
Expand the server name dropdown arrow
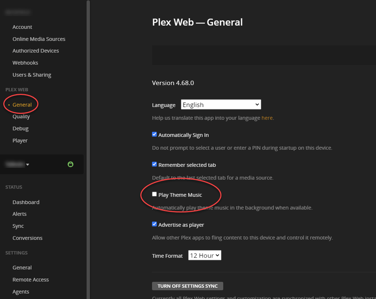click(x=28, y=164)
